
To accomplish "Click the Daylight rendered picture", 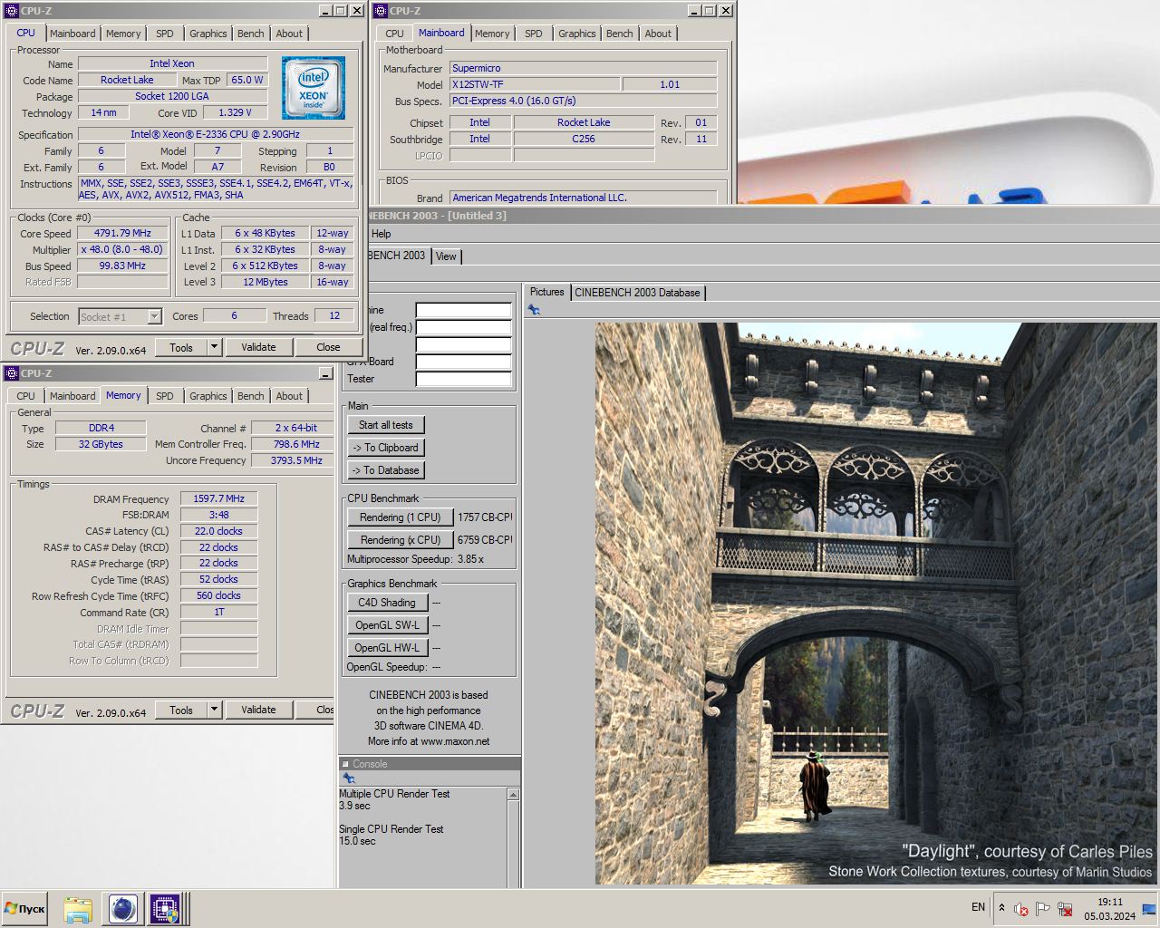I will point(875,604).
